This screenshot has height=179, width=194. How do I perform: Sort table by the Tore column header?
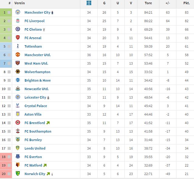point(148,3)
